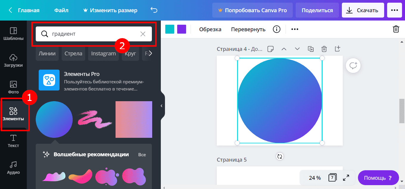Add the blue-purple gradient circle element
The height and width of the screenshot is (189, 405).
point(54,119)
